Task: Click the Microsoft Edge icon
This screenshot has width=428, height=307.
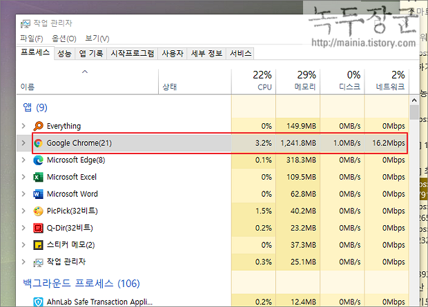Action: (x=38, y=160)
